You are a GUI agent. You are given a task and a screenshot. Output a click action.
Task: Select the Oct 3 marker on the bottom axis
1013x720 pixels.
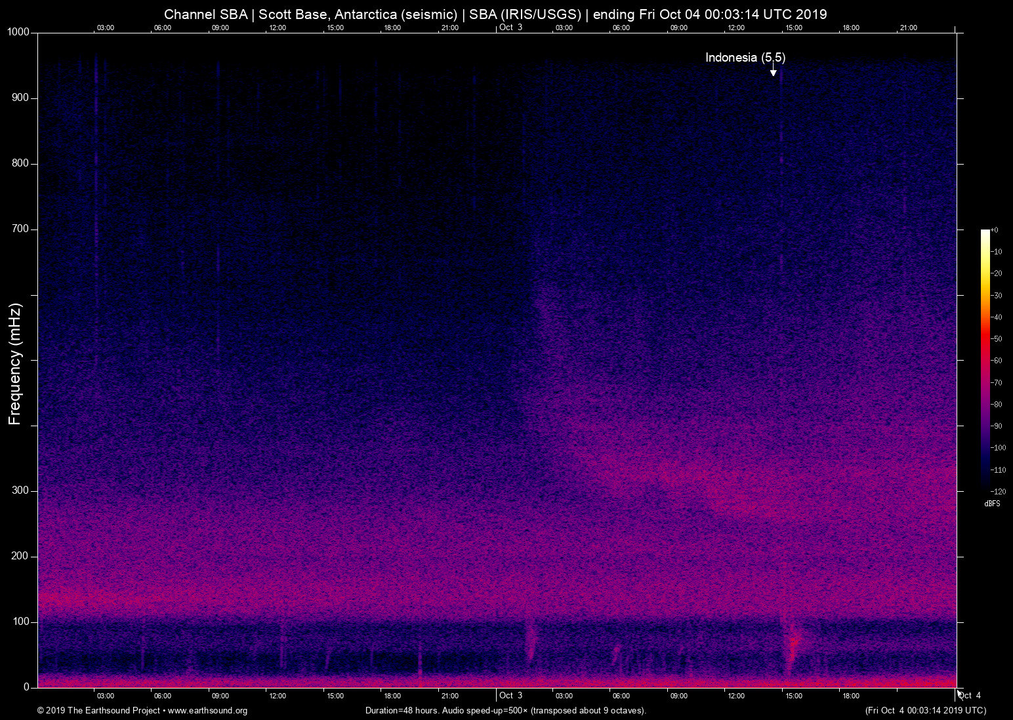tap(510, 696)
